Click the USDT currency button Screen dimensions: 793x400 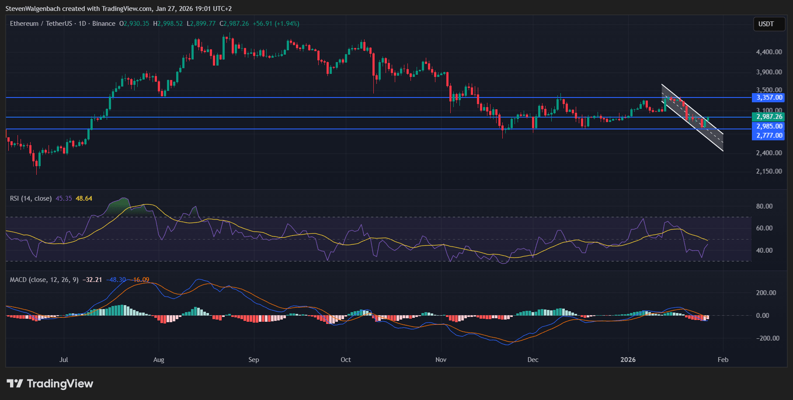click(769, 24)
